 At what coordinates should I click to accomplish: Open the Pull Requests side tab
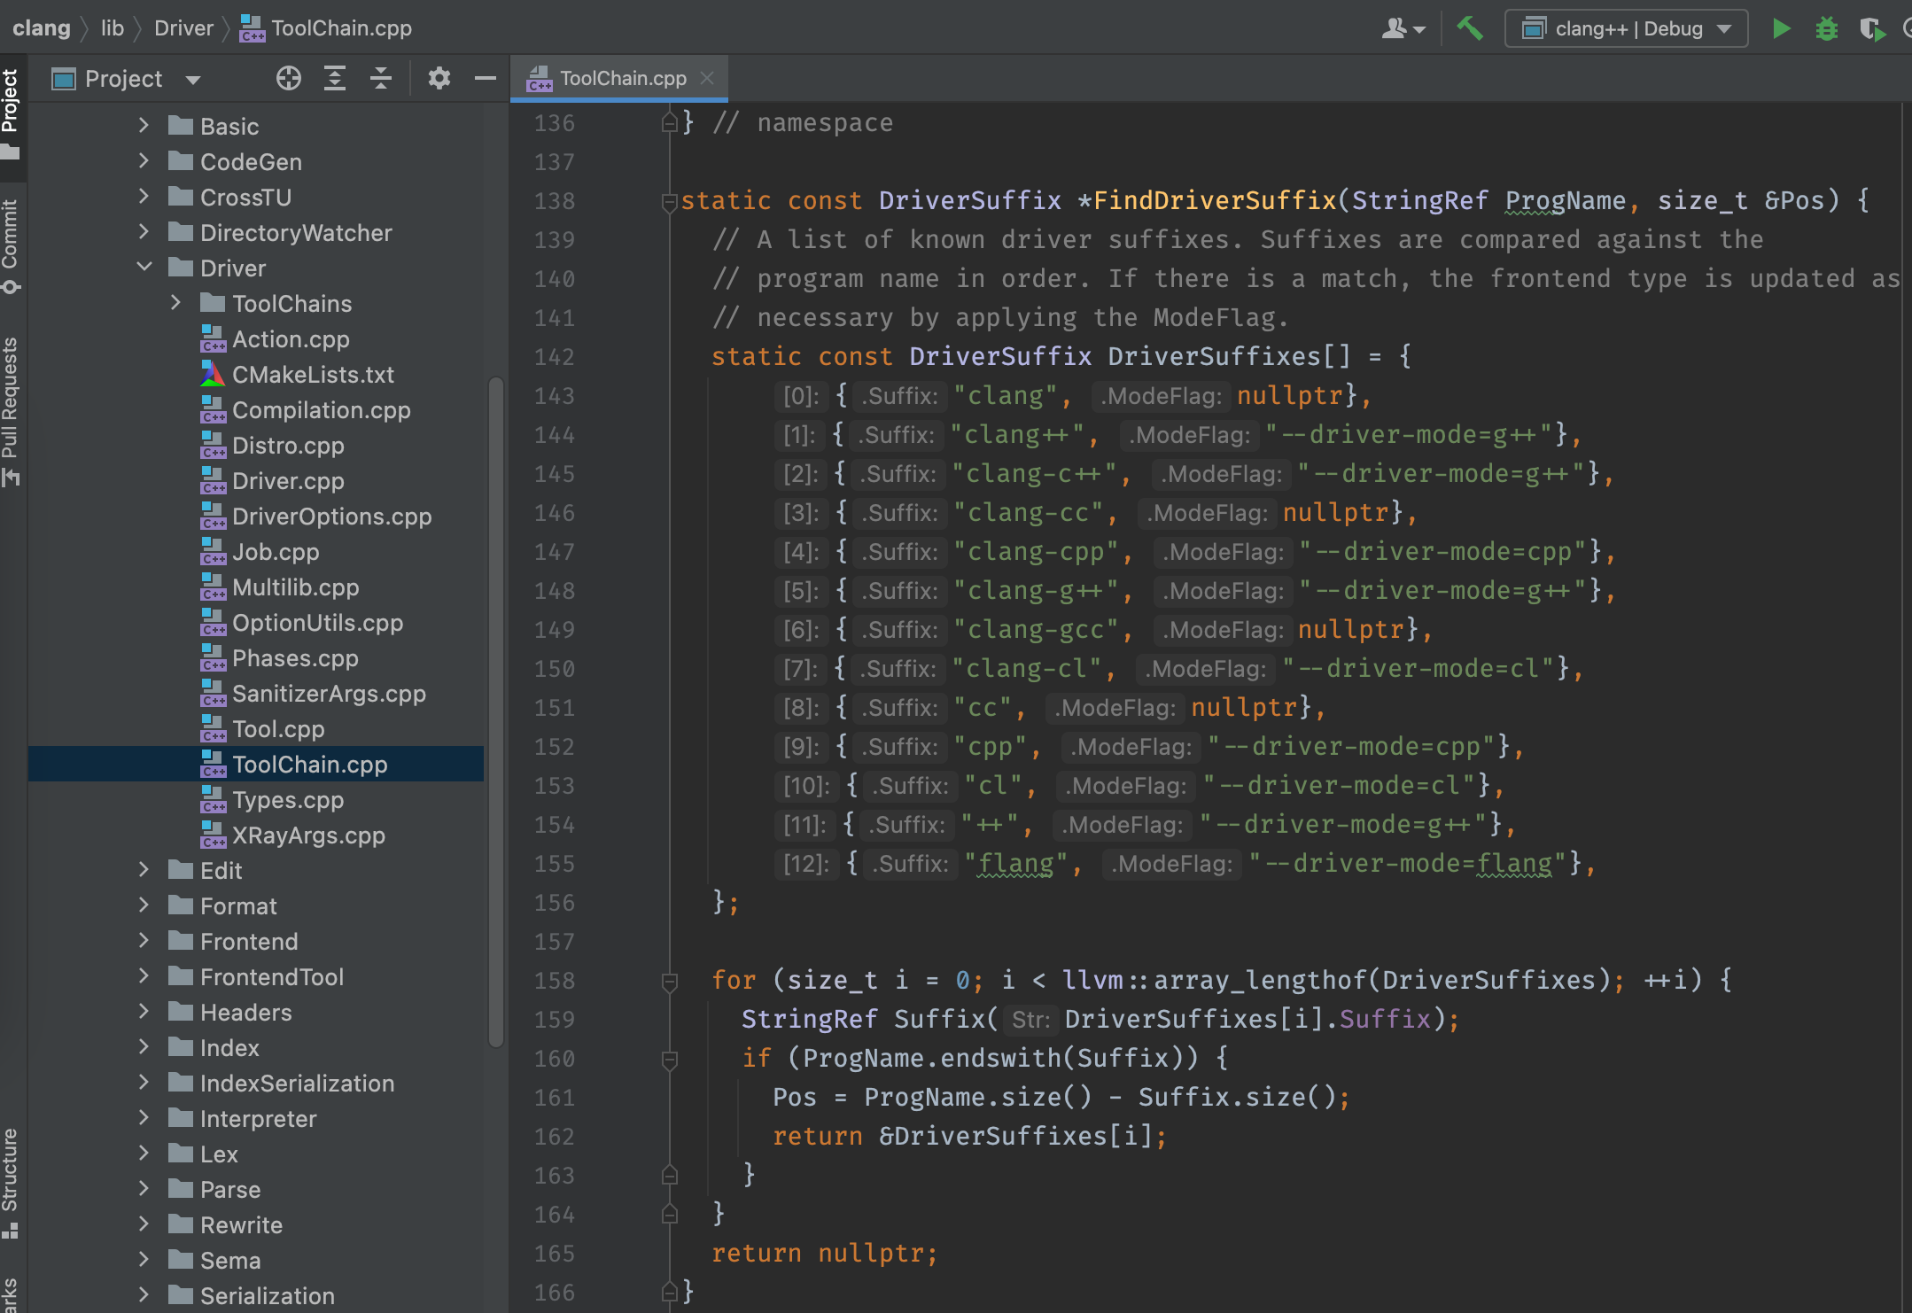click(x=11, y=409)
